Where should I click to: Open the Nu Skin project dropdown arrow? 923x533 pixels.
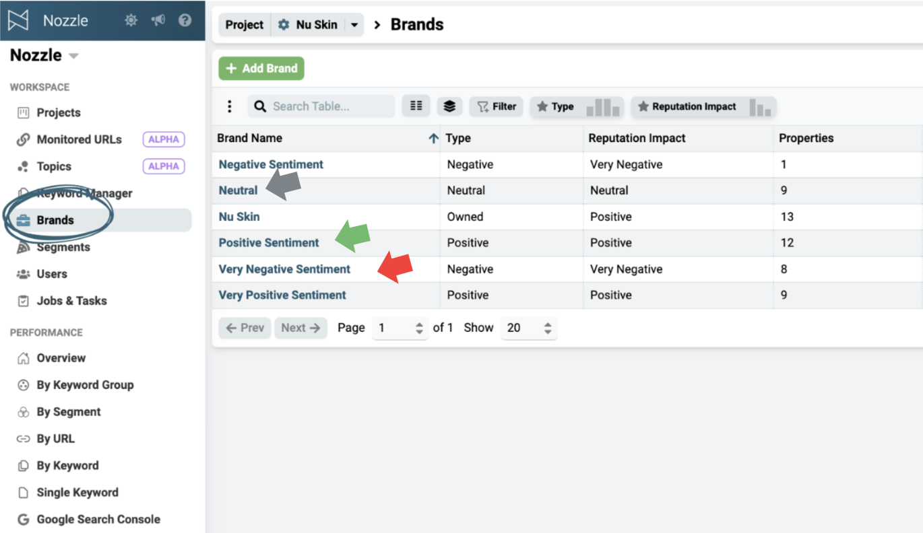[353, 24]
